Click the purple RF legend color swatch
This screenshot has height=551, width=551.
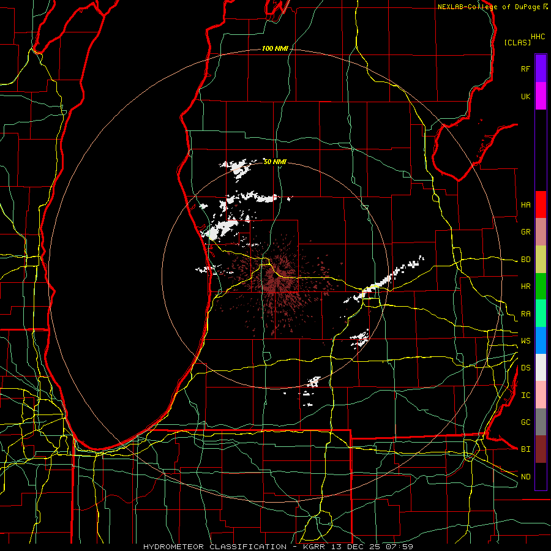point(541,69)
